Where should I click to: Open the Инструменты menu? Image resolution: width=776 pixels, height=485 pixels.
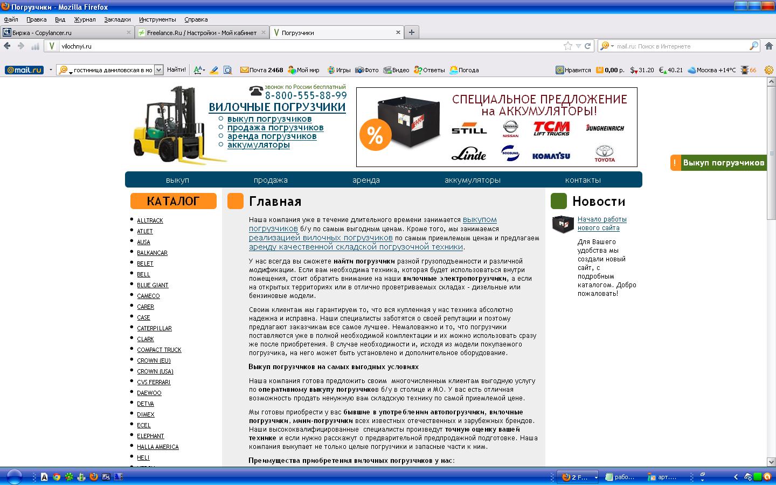(x=157, y=19)
